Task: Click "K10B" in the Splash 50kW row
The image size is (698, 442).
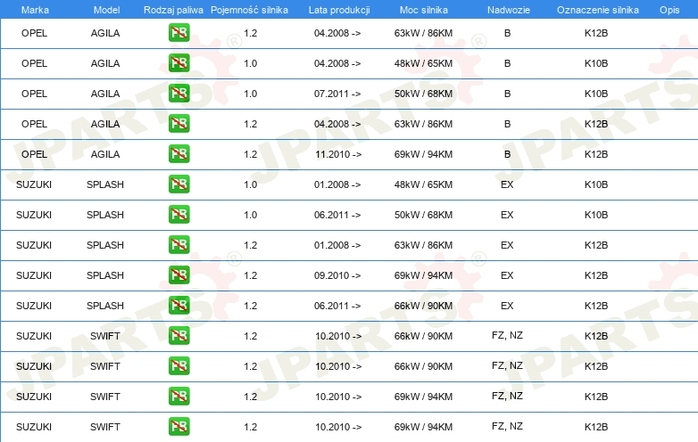Action: [x=596, y=215]
